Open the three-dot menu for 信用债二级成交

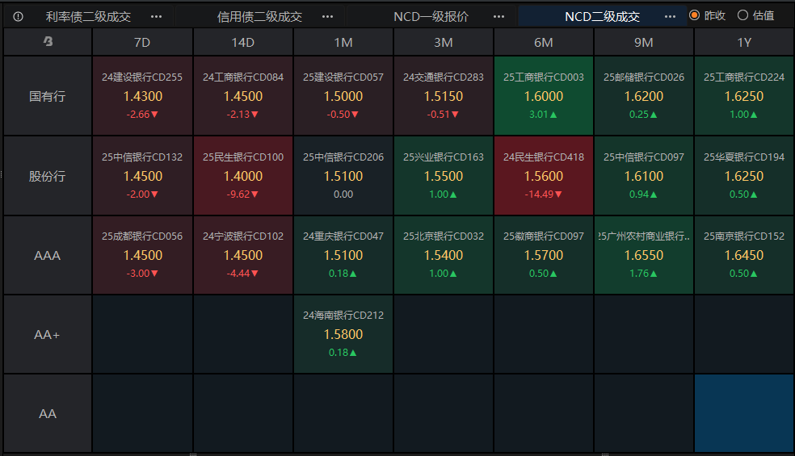[327, 17]
